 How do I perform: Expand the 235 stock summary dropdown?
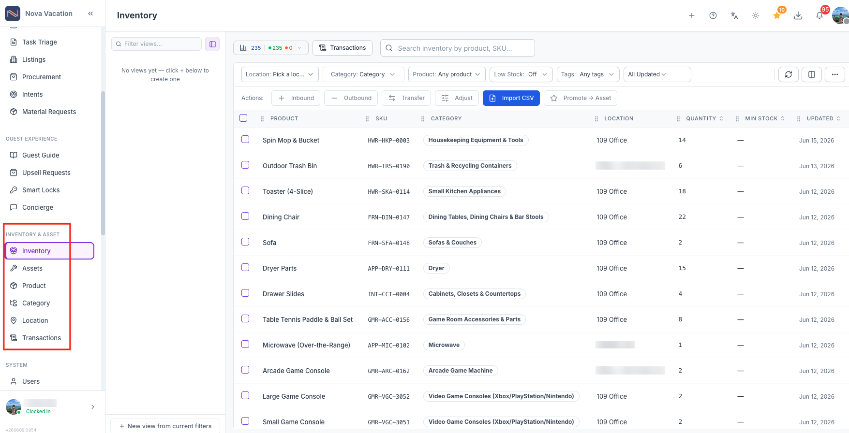coord(271,48)
